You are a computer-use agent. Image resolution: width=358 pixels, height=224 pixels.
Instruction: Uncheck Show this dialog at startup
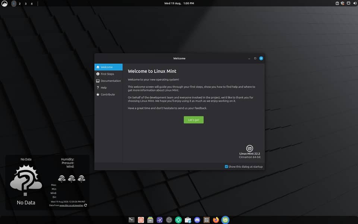point(226,167)
